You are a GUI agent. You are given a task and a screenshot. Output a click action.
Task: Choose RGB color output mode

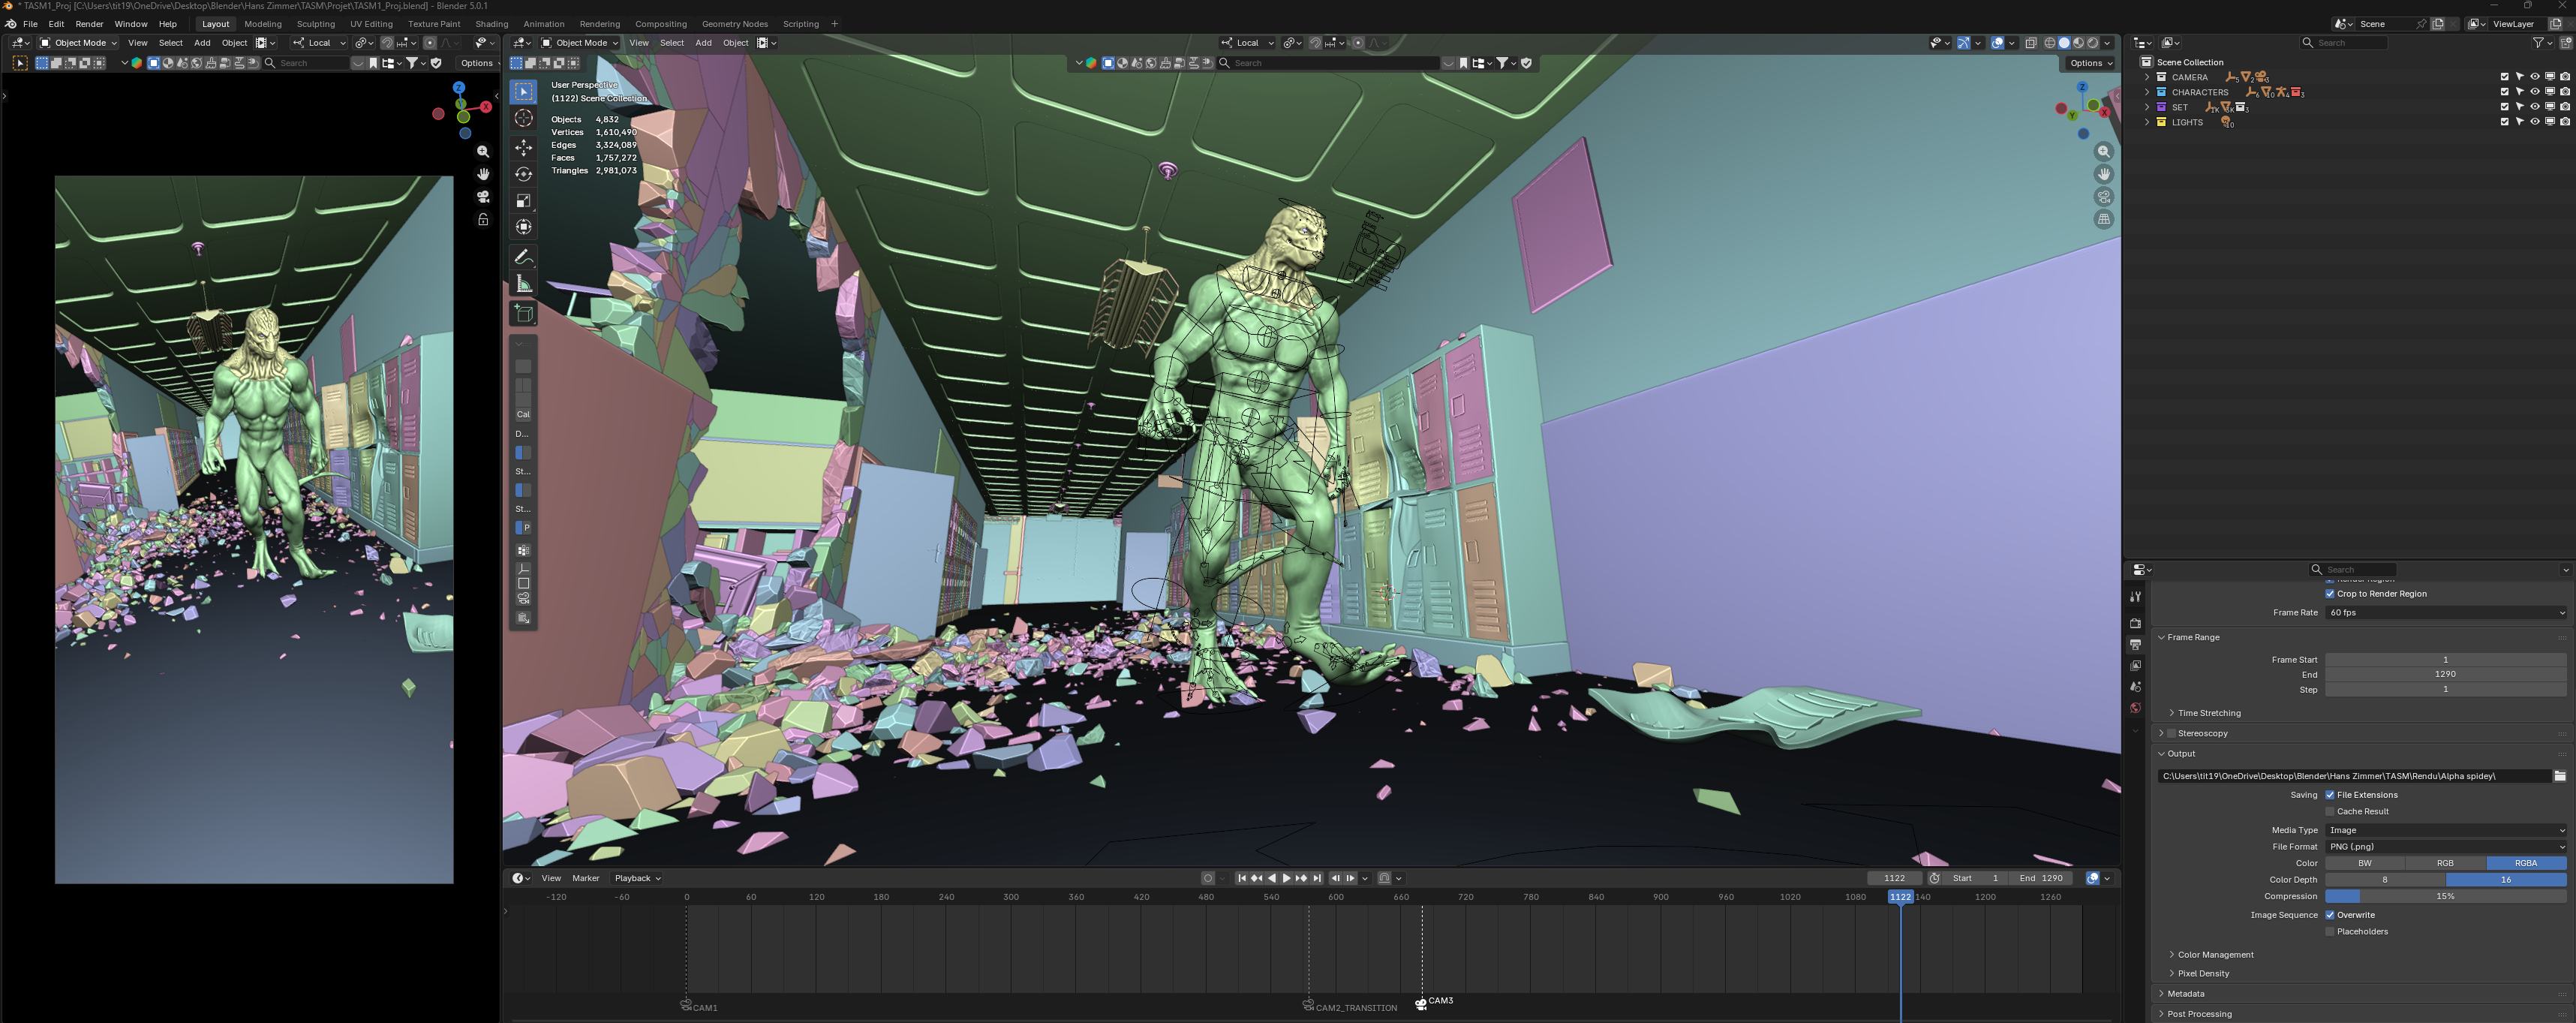pos(2445,862)
